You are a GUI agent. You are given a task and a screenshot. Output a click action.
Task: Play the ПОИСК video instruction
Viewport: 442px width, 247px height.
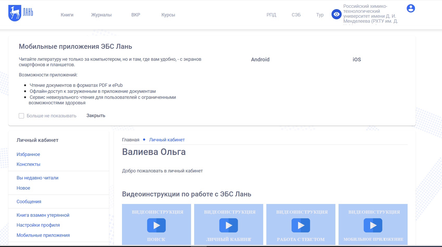coord(156,225)
